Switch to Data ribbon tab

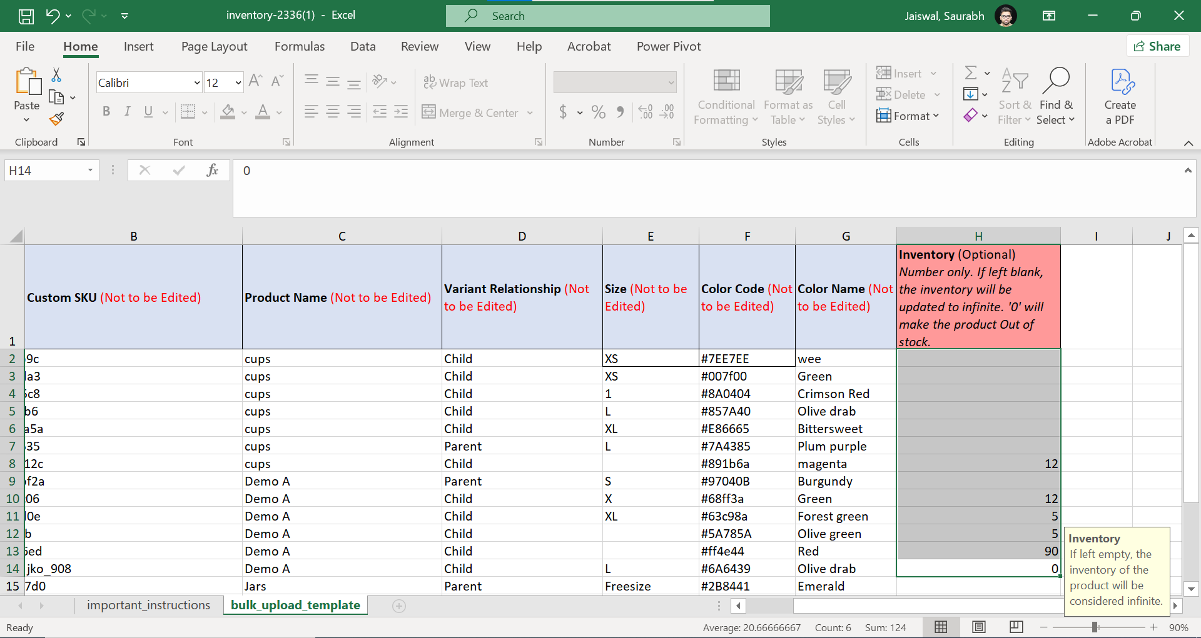(x=363, y=46)
